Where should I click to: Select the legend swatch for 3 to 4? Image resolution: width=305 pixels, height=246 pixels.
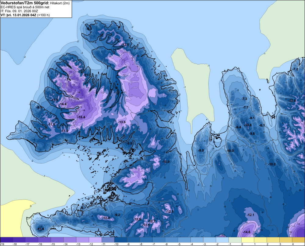286,240
